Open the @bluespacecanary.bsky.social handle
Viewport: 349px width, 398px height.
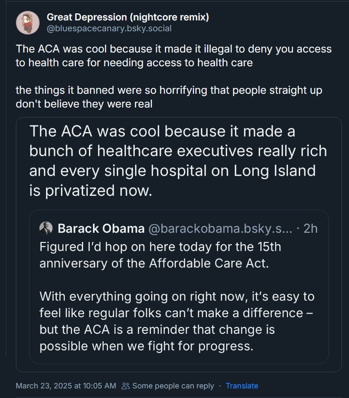coord(109,28)
